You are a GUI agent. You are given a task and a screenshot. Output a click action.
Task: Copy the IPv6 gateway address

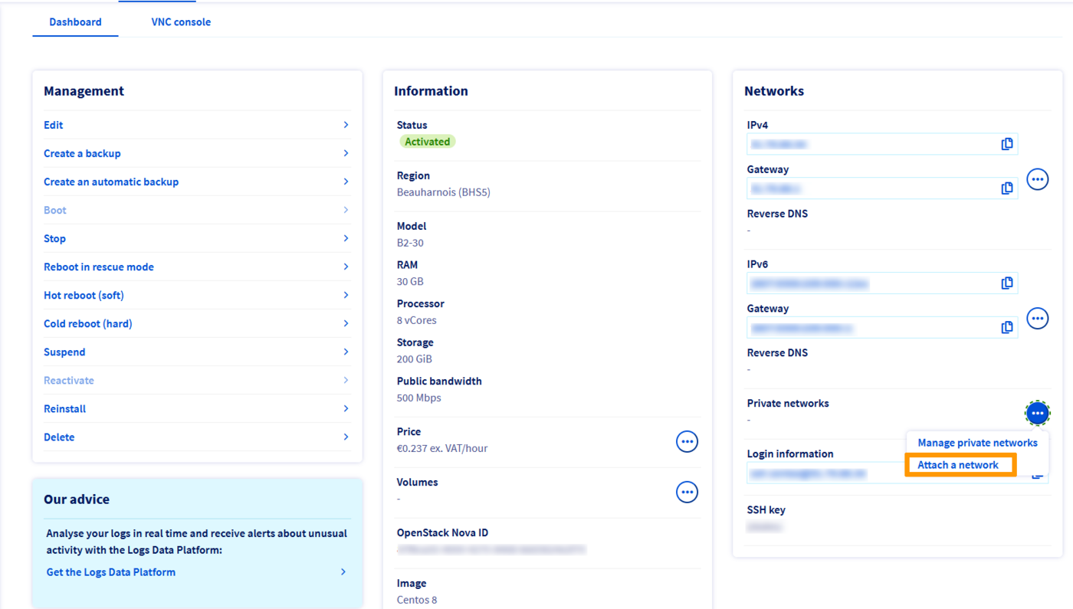tap(1007, 328)
